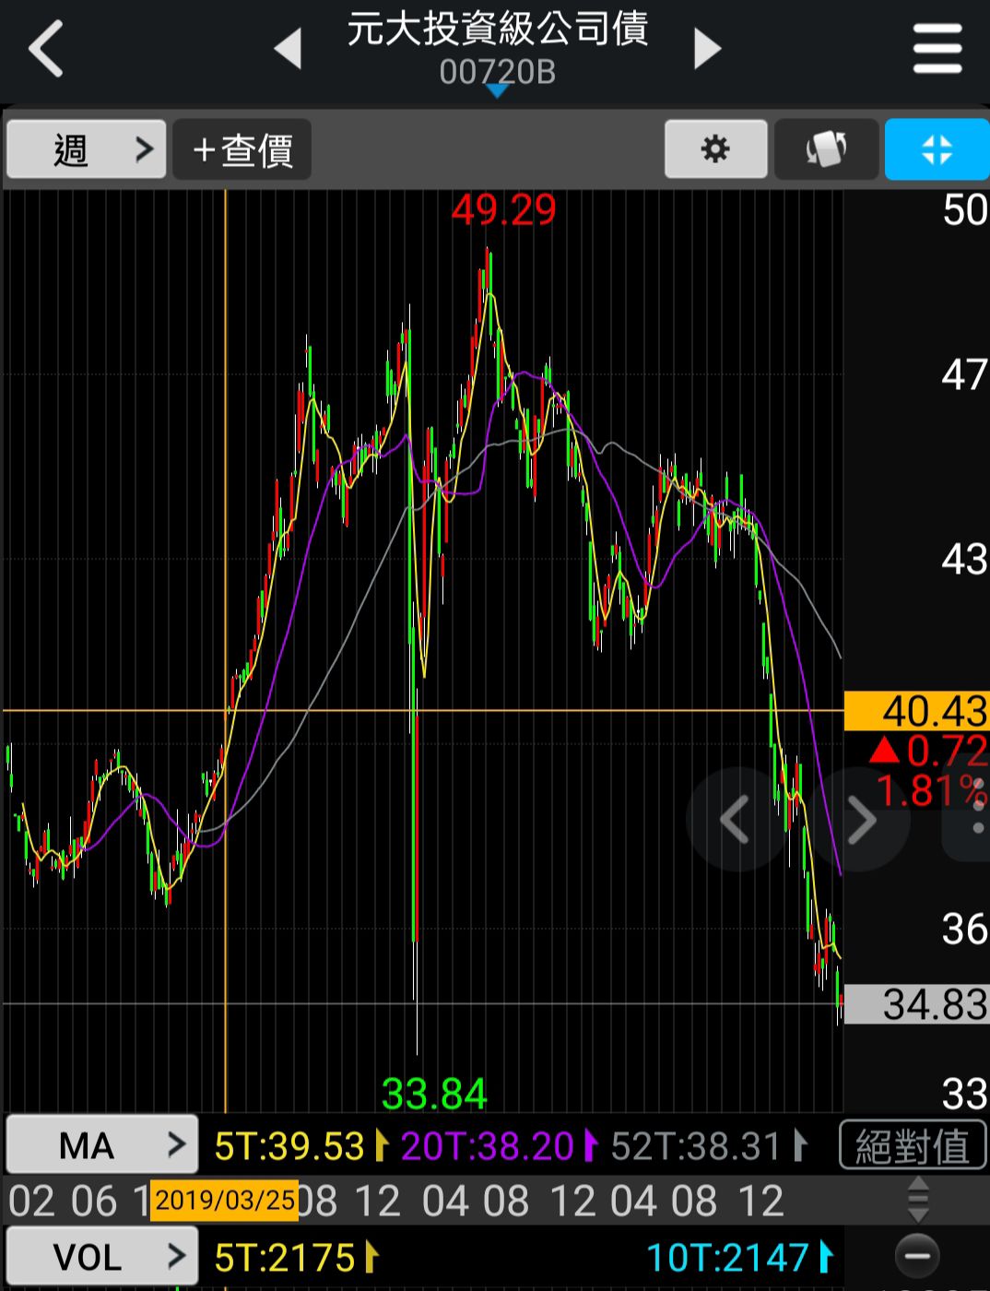Tap the +查價 price lookup button
The height and width of the screenshot is (1291, 990).
(242, 148)
